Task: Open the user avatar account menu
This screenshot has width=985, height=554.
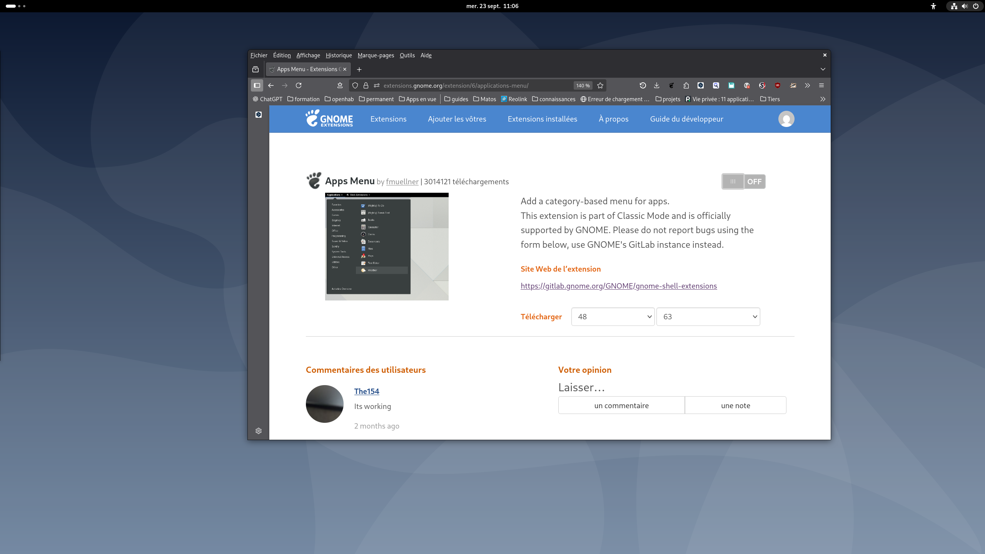Action: pyautogui.click(x=786, y=119)
